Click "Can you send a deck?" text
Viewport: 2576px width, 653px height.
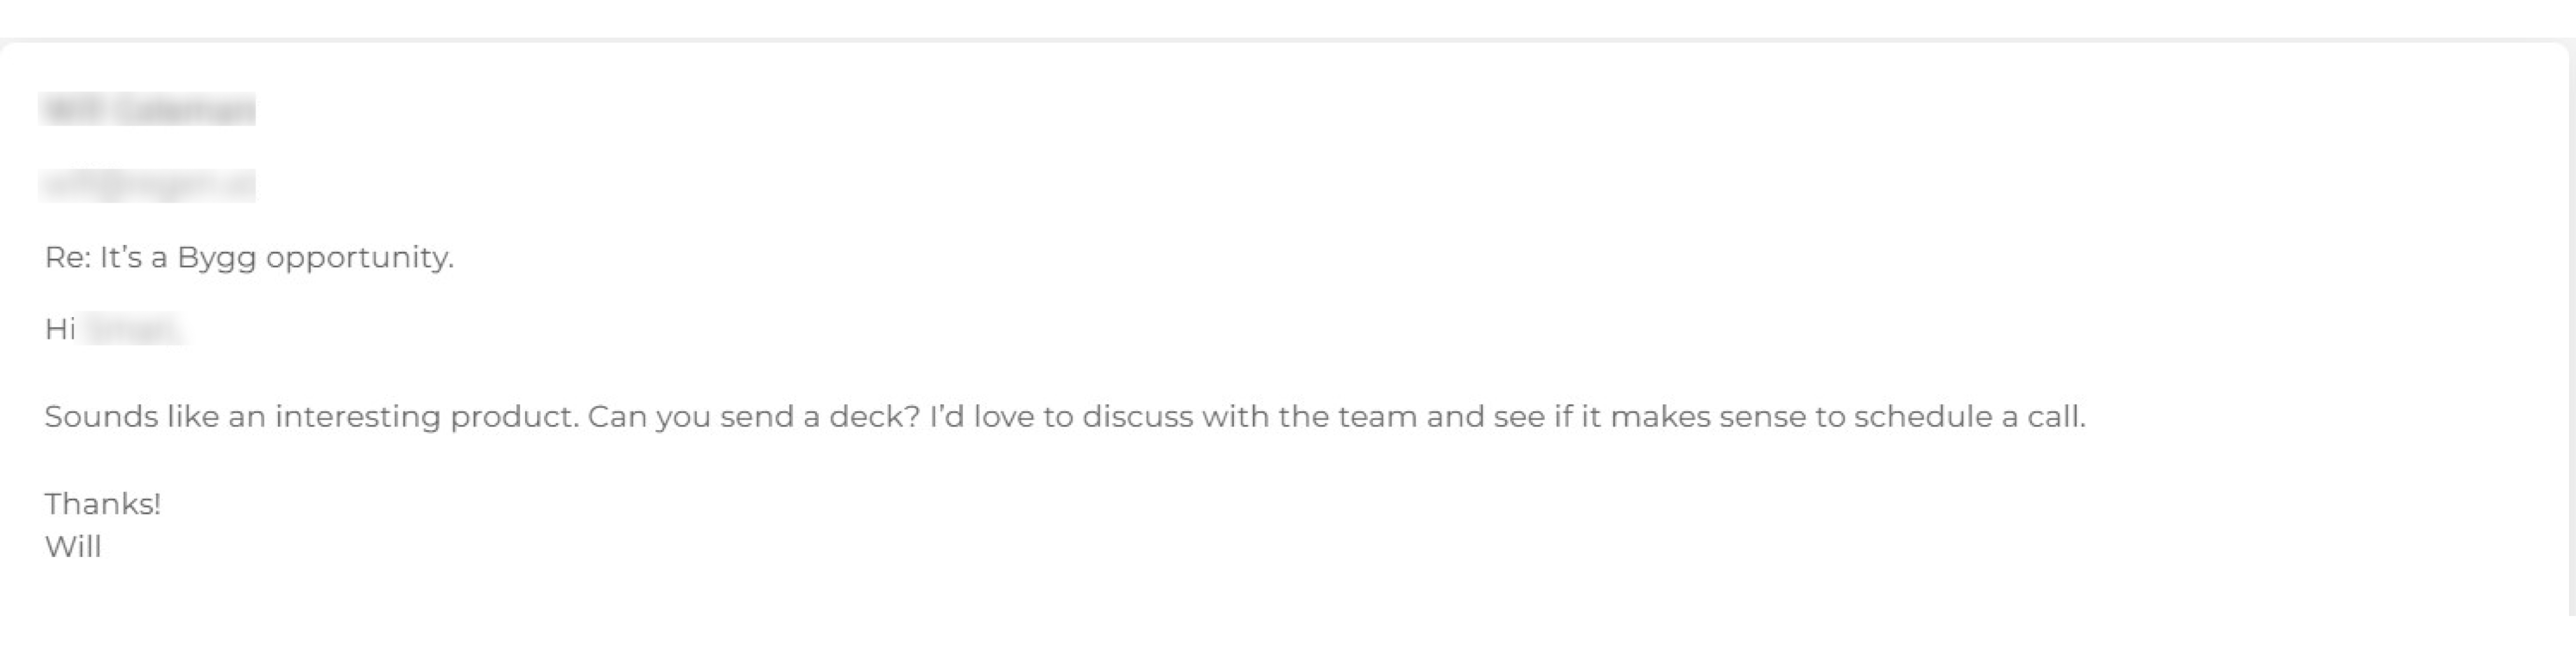752,417
